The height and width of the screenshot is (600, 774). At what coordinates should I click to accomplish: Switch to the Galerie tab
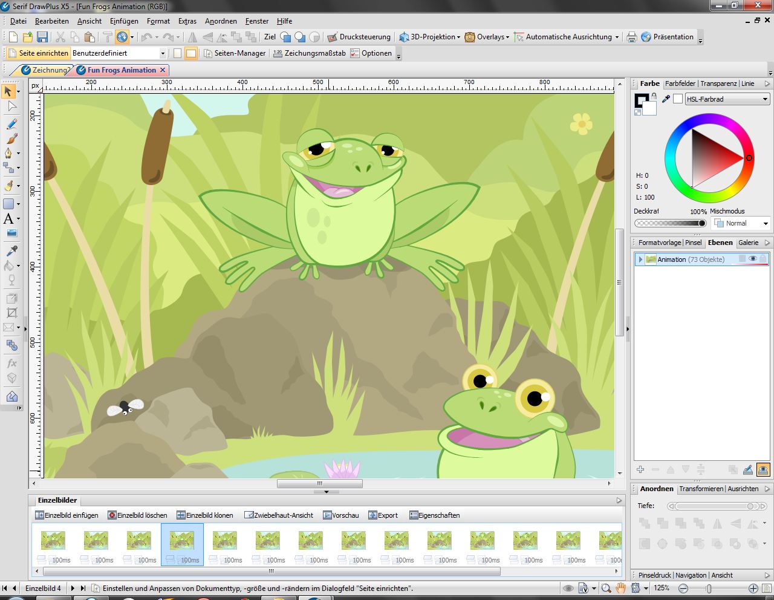click(x=748, y=243)
